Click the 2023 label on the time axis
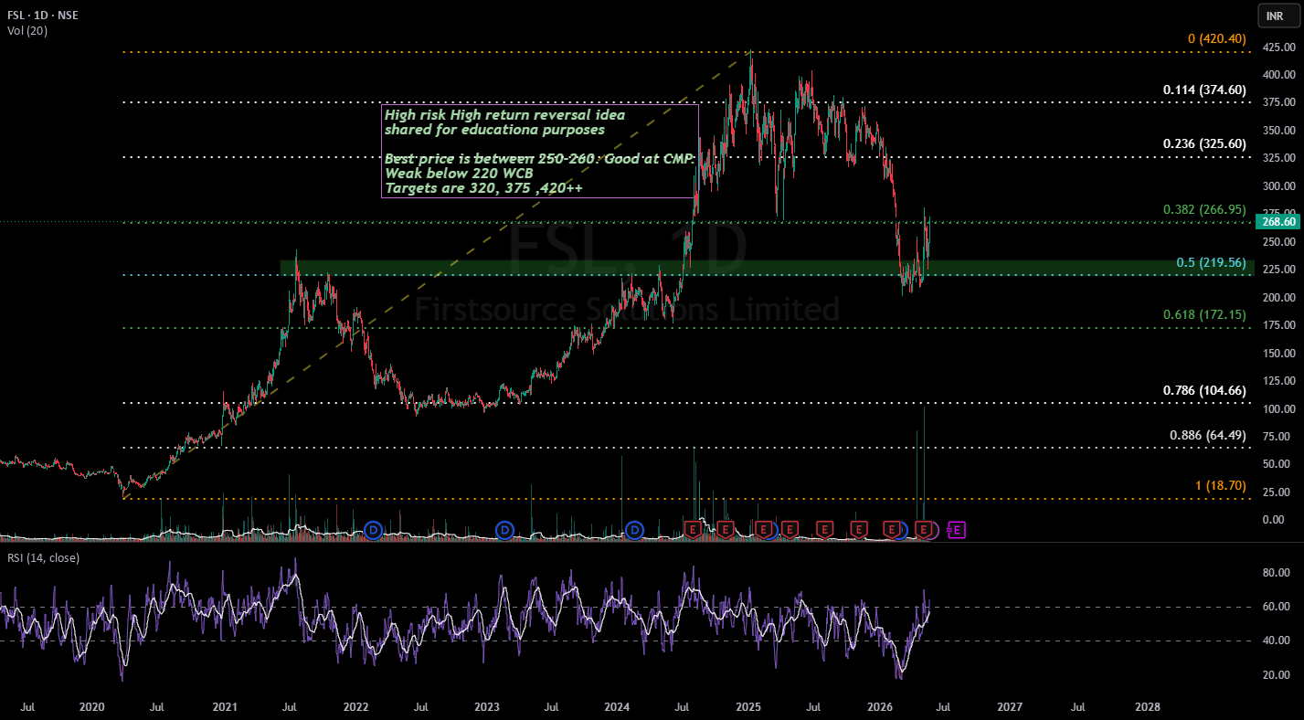 pos(487,706)
